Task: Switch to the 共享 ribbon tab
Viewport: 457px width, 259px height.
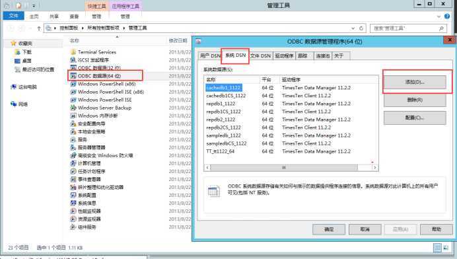Action: point(54,17)
